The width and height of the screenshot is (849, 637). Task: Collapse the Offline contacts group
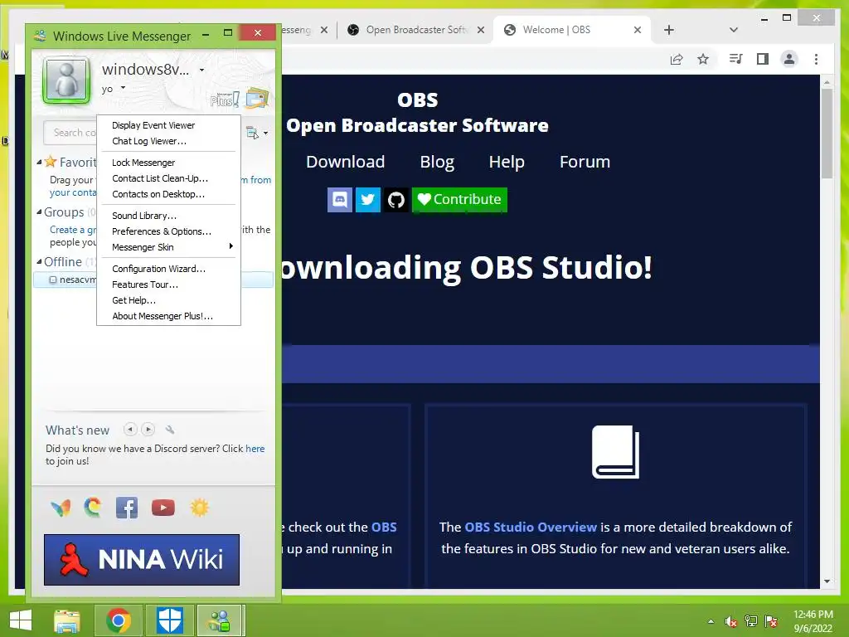point(39,261)
